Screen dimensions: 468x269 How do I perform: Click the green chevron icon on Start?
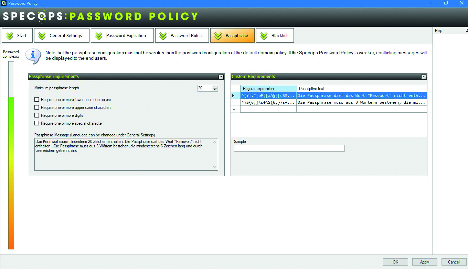[x=10, y=36]
